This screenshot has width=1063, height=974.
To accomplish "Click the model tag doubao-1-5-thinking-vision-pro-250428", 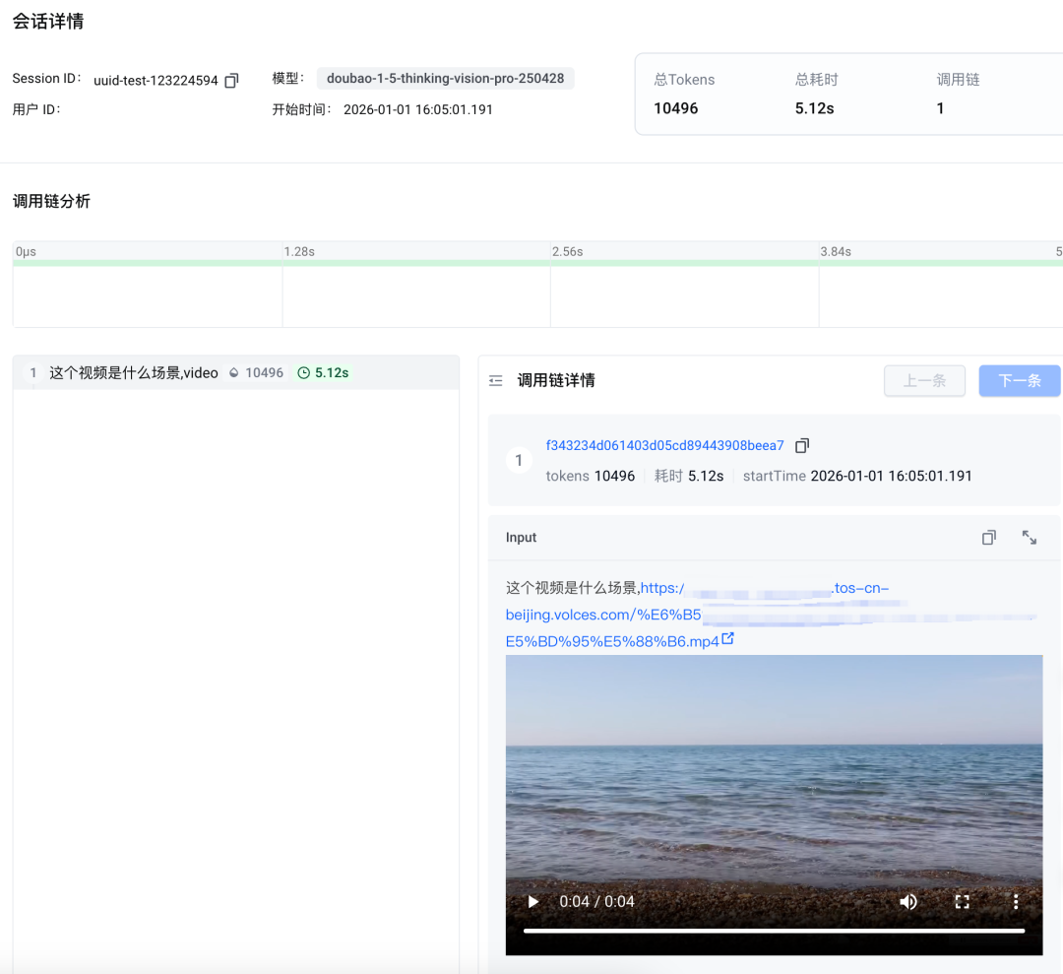I will click(446, 78).
